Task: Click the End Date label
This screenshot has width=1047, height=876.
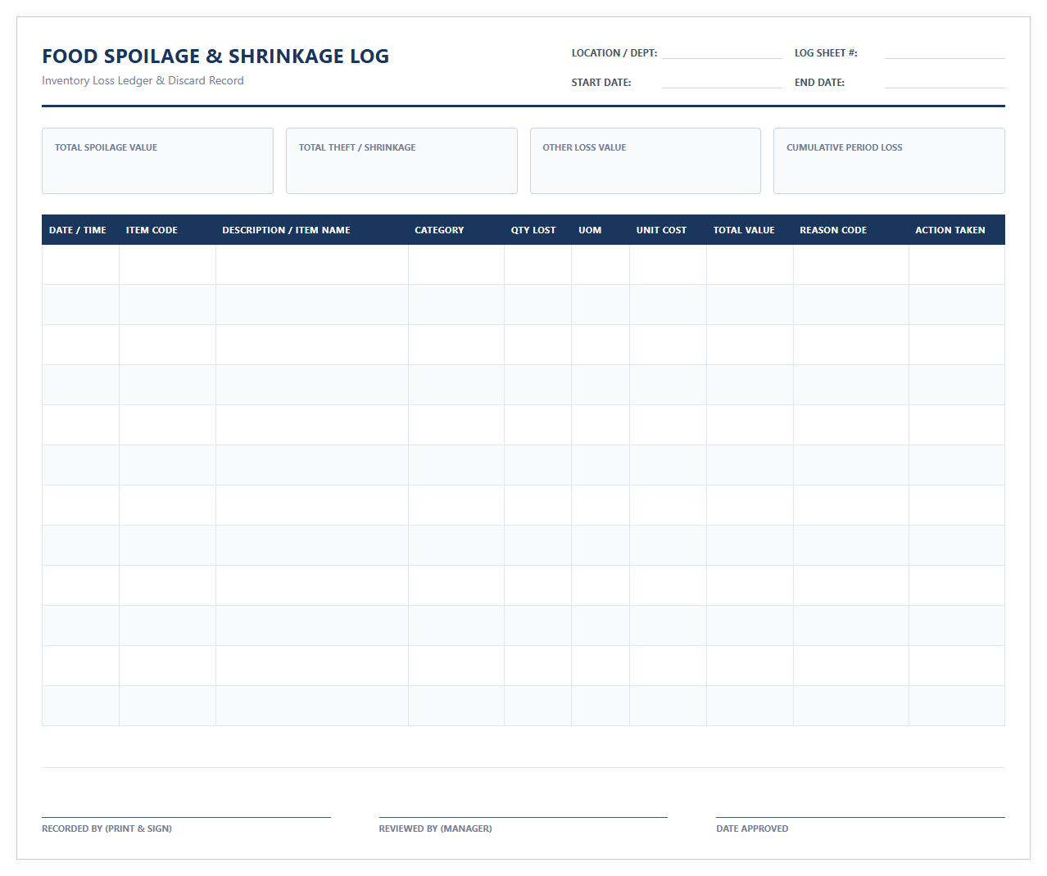Action: pyautogui.click(x=819, y=82)
